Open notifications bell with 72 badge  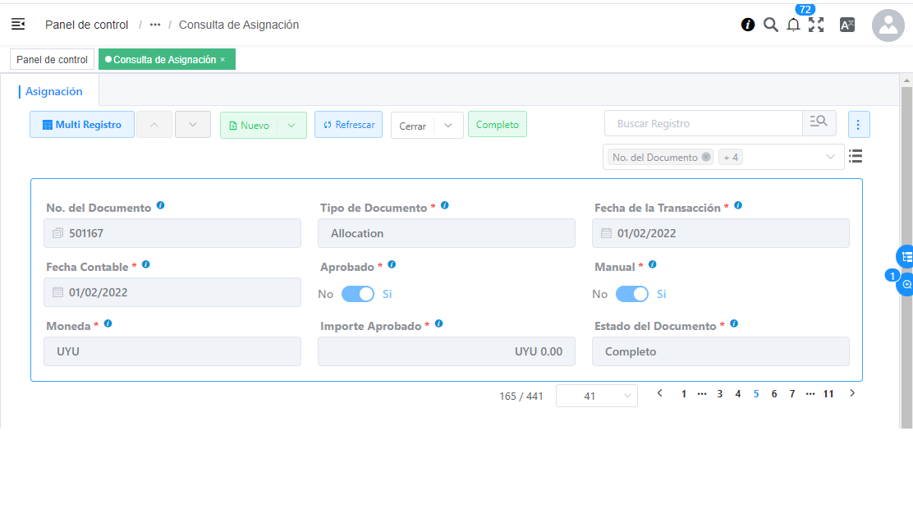[793, 25]
